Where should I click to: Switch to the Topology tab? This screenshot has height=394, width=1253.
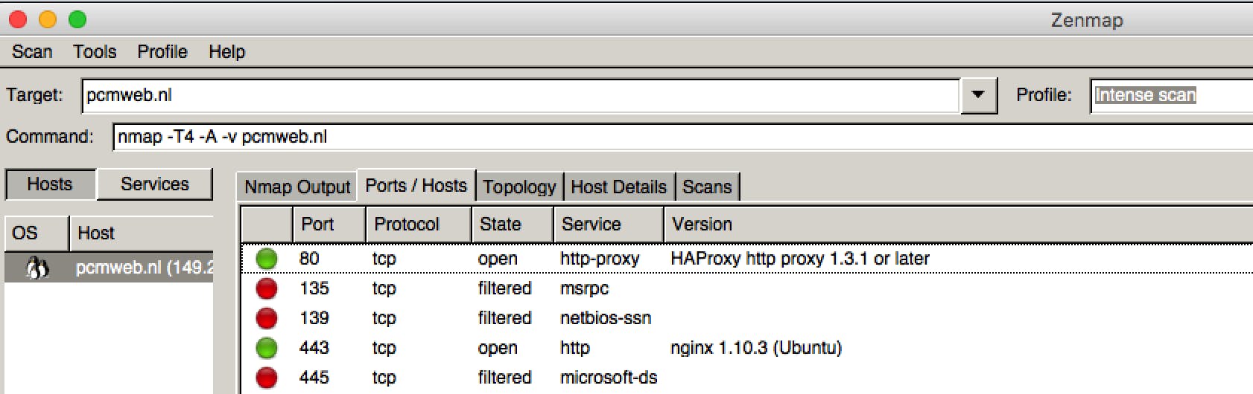(x=519, y=187)
